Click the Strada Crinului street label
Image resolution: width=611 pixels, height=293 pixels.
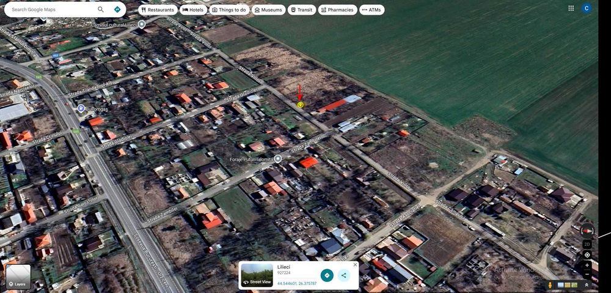click(x=46, y=138)
